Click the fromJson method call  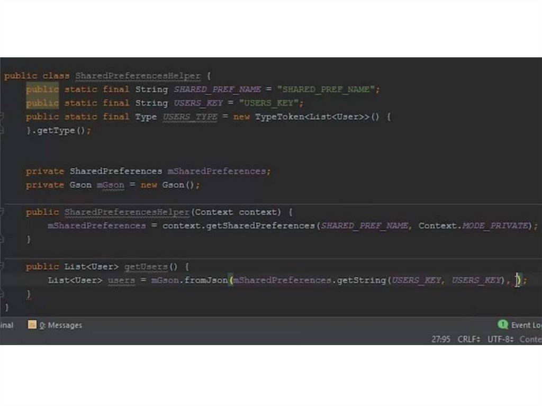(206, 280)
